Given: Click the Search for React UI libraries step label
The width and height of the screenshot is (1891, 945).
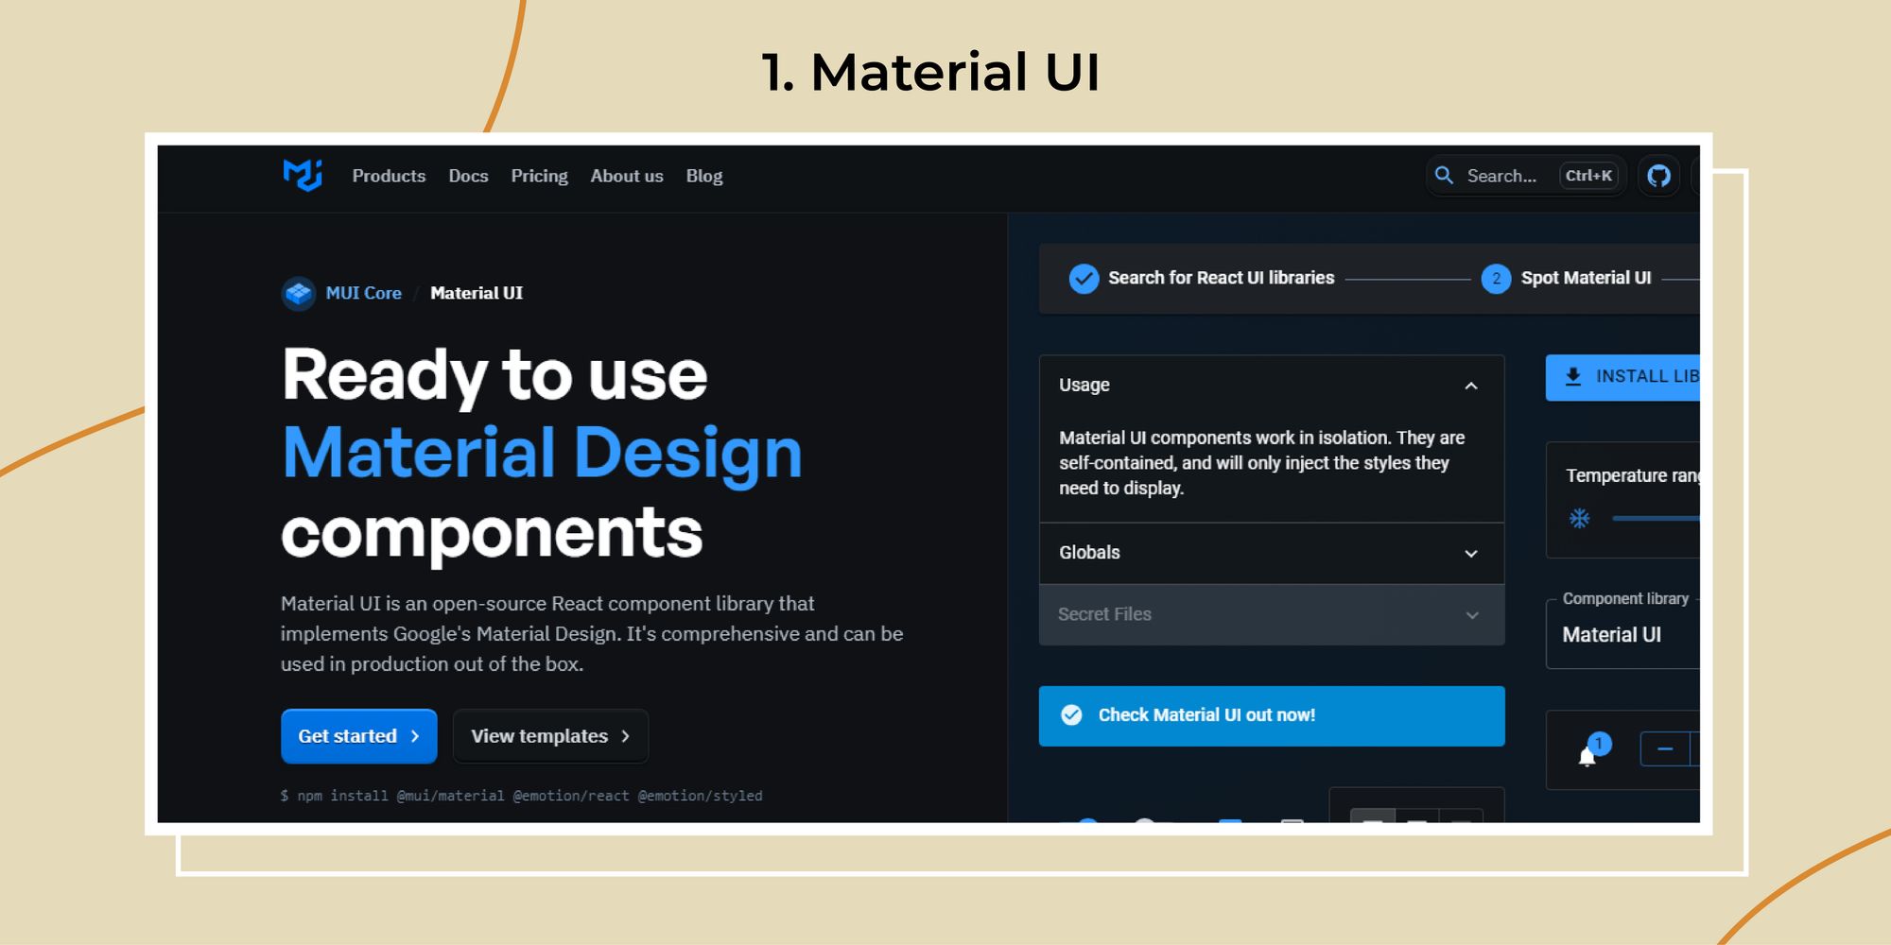Looking at the screenshot, I should point(1221,278).
